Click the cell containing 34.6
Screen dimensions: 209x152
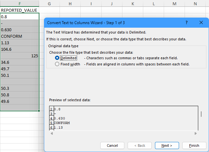click(x=20, y=62)
